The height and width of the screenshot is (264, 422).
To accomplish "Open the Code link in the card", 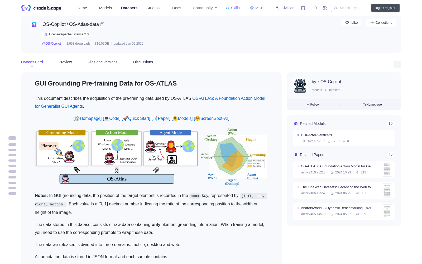I will pyautogui.click(x=112, y=118).
